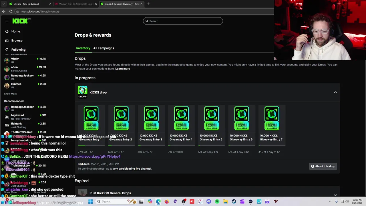Open Apple Music from taskbar
366x206 pixels.
[200, 201]
